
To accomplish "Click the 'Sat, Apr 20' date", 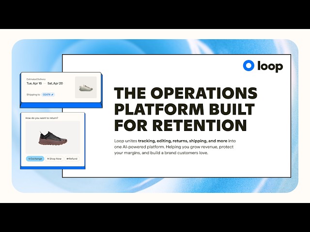I will pos(55,84).
